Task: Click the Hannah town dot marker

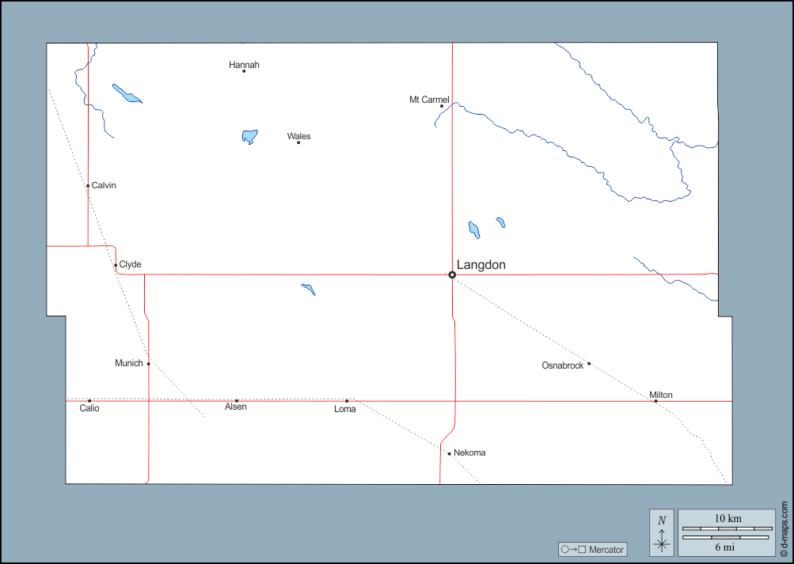Action: tap(244, 71)
